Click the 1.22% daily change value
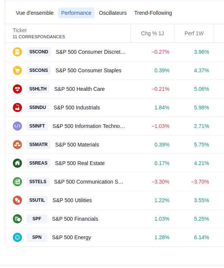 click(162, 200)
